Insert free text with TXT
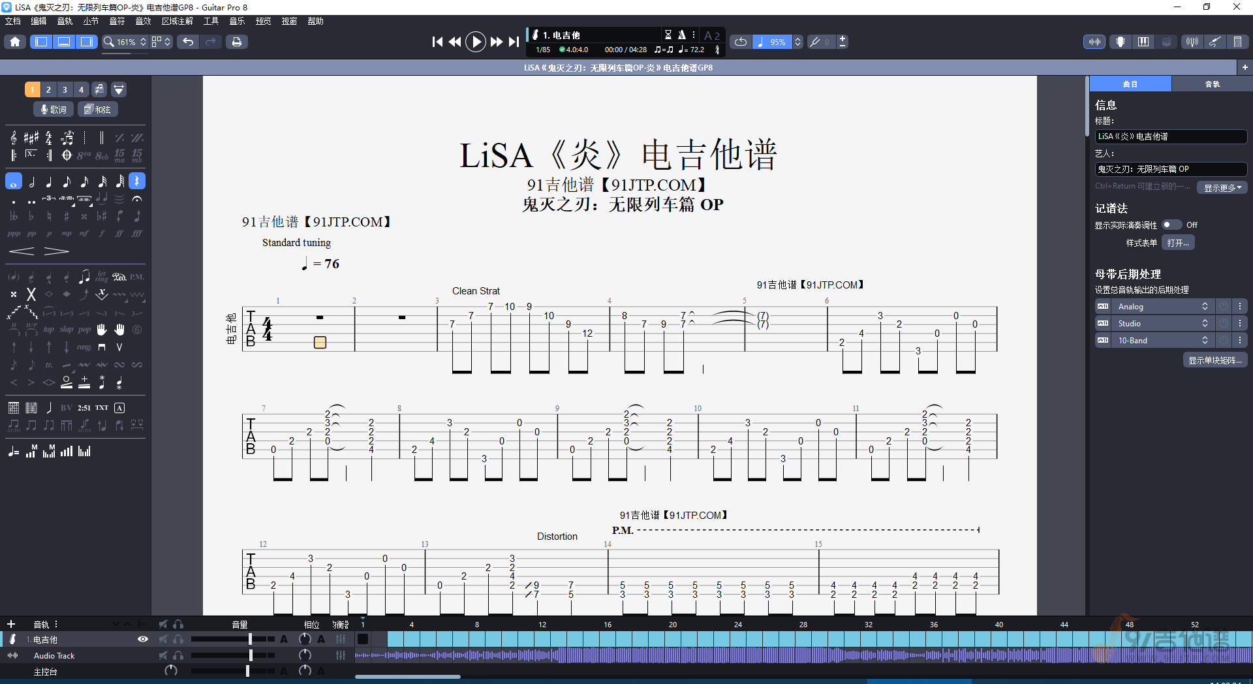 [102, 408]
